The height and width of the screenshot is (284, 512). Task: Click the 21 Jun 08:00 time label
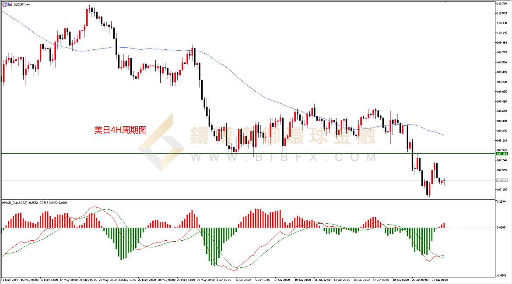pyautogui.click(x=438, y=279)
